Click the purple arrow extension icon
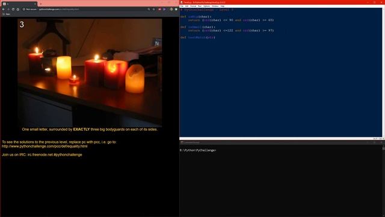The image size is (385, 217). [164, 9]
